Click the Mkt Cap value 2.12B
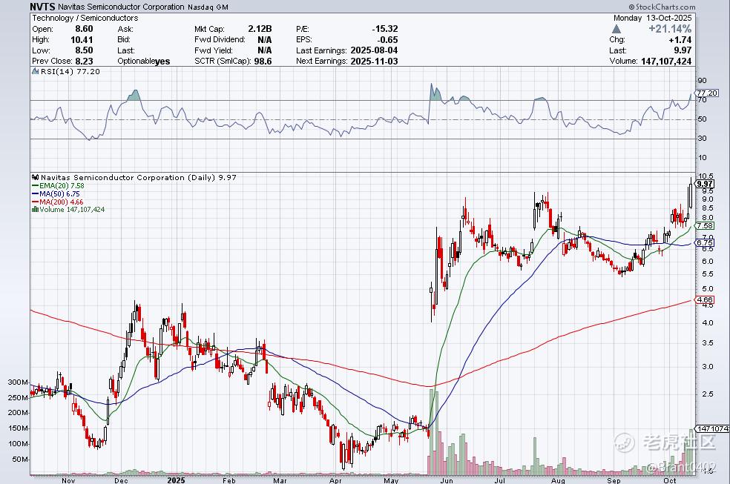Image resolution: width=730 pixels, height=484 pixels. (x=260, y=29)
